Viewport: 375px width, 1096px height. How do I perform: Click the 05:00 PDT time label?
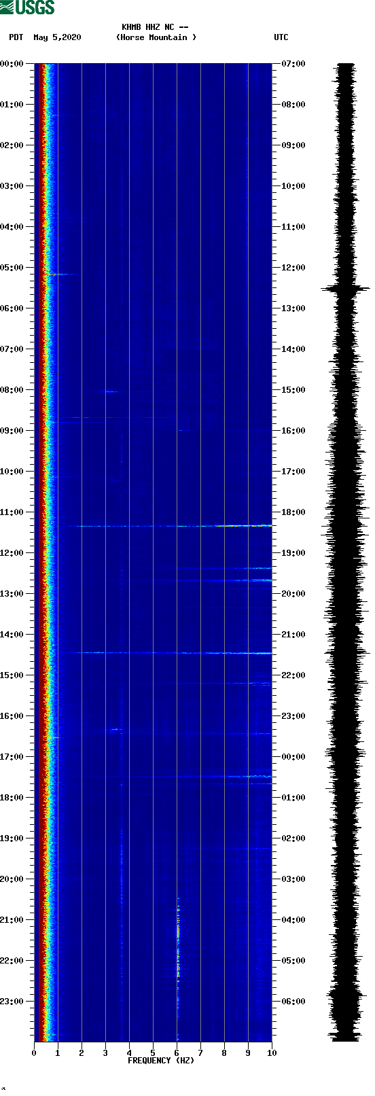click(12, 268)
